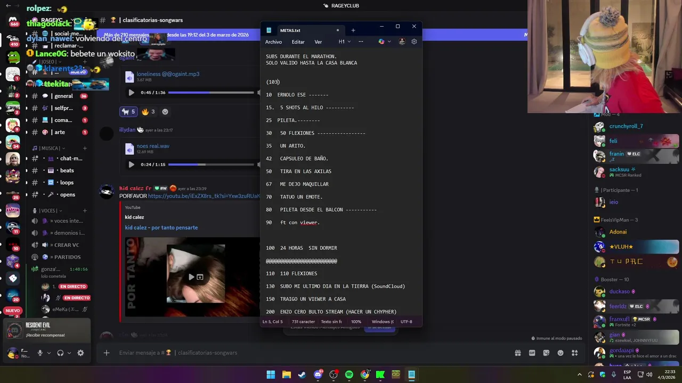This screenshot has width=682, height=383.
Task: Create channel in VOCES category plus icon
Action: 84,211
